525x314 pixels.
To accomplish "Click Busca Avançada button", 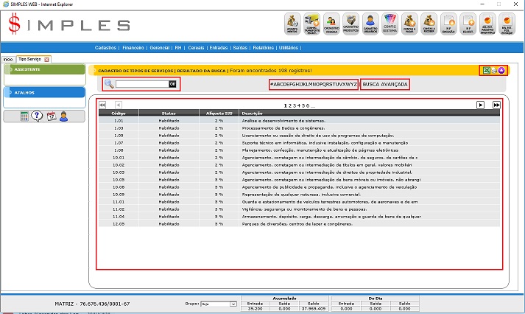I will tap(385, 85).
